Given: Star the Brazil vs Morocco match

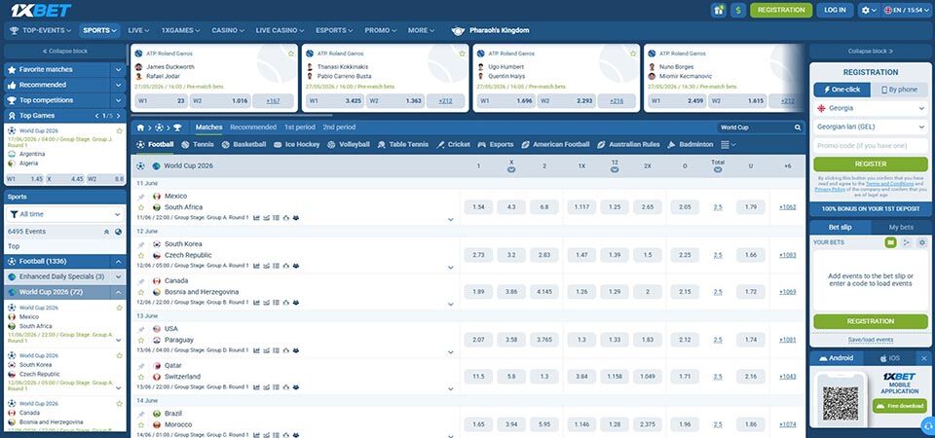Looking at the screenshot, I should pos(141,425).
